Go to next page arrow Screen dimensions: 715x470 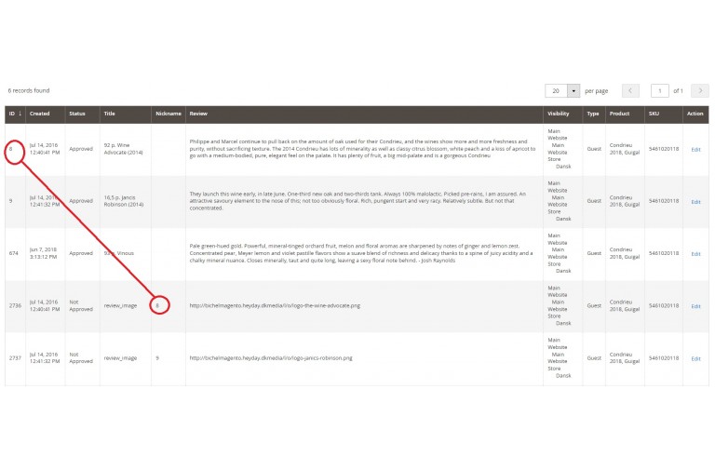click(700, 90)
